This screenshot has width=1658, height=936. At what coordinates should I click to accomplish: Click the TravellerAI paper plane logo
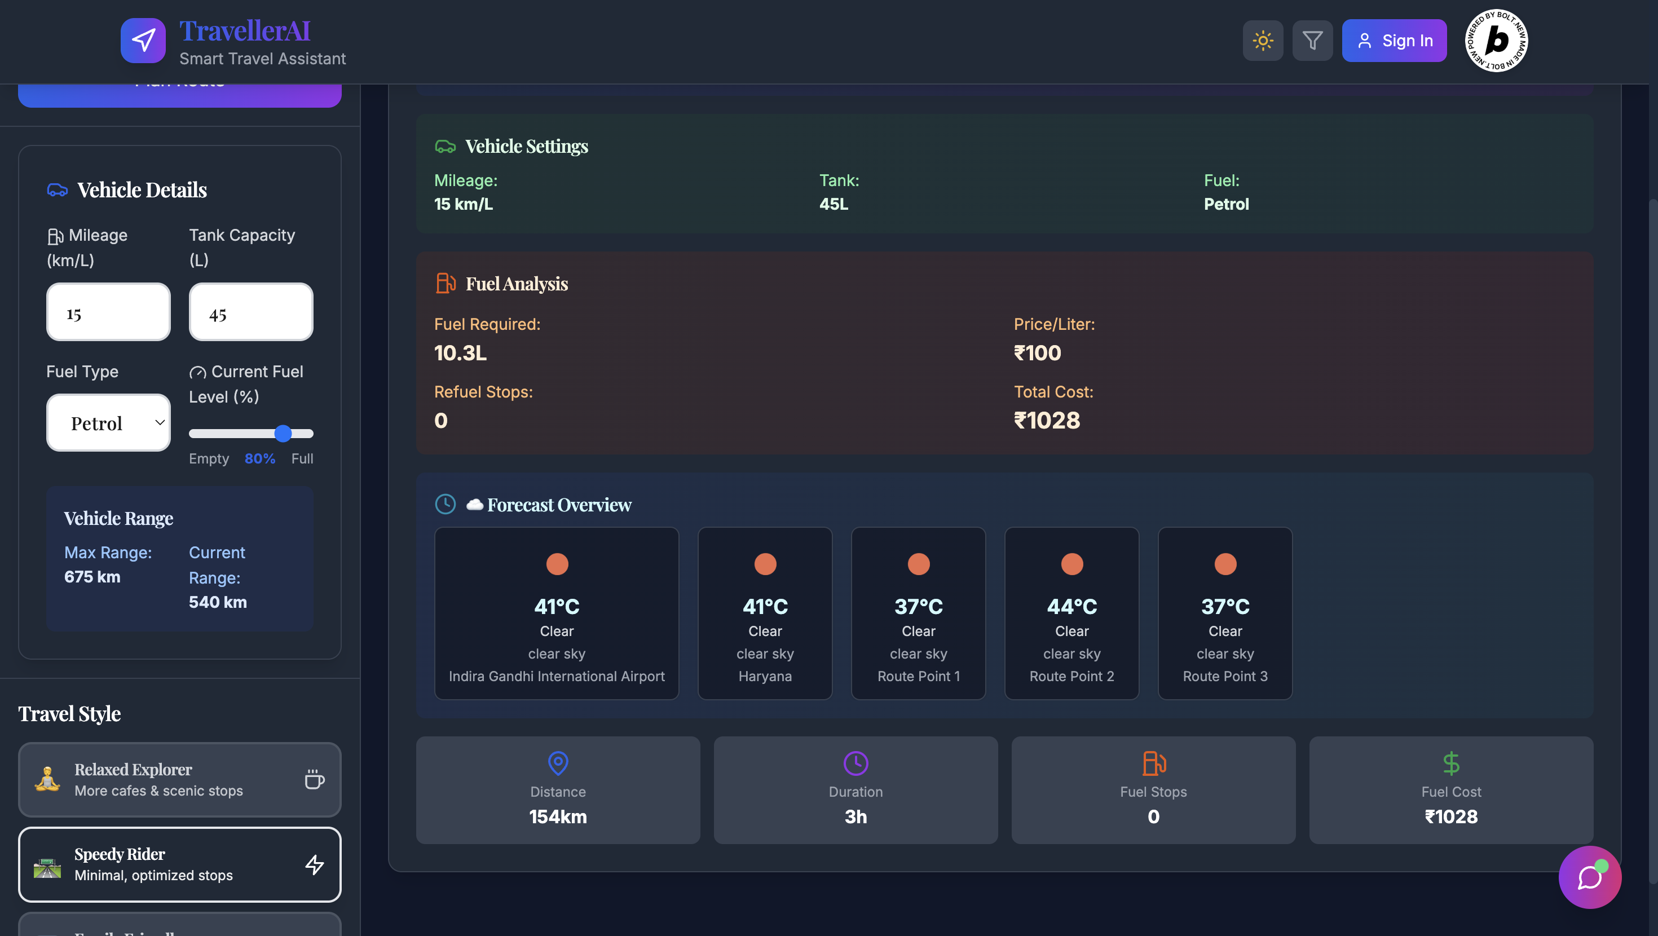[143, 41]
